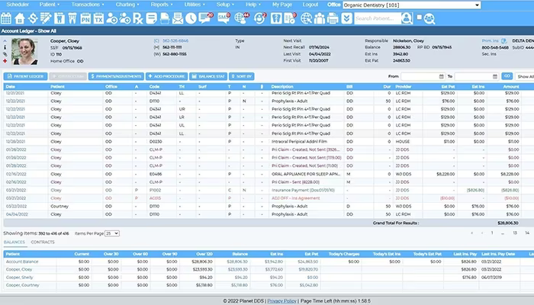This screenshot has height=305, width=534.
Task: Open the sticky note icon
Action: click(151, 18)
